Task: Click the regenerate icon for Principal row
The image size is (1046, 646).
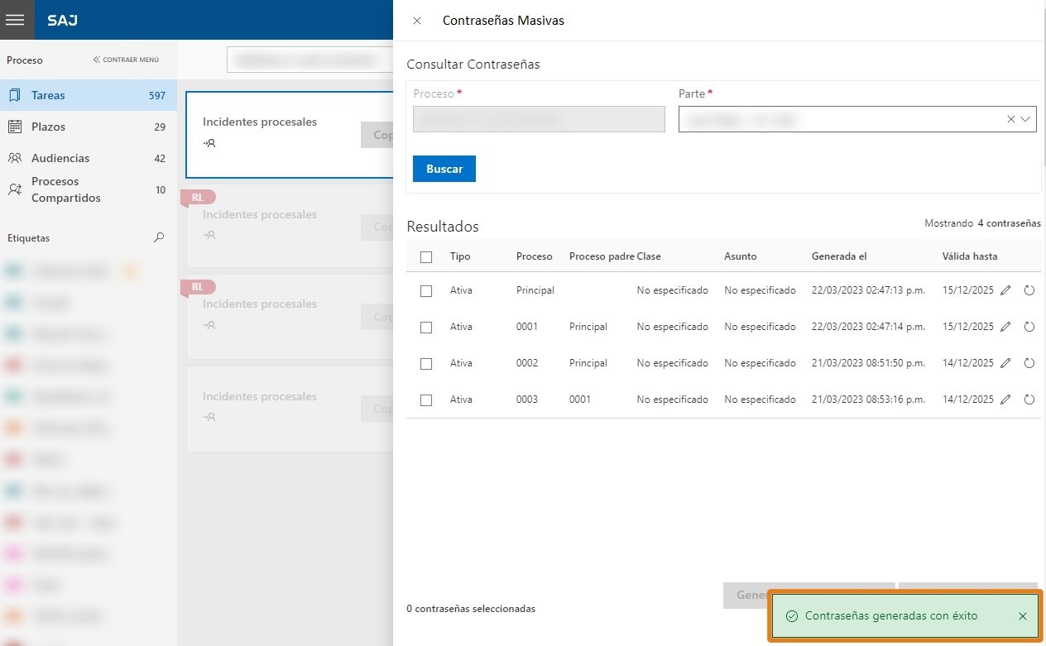Action: pos(1029,290)
